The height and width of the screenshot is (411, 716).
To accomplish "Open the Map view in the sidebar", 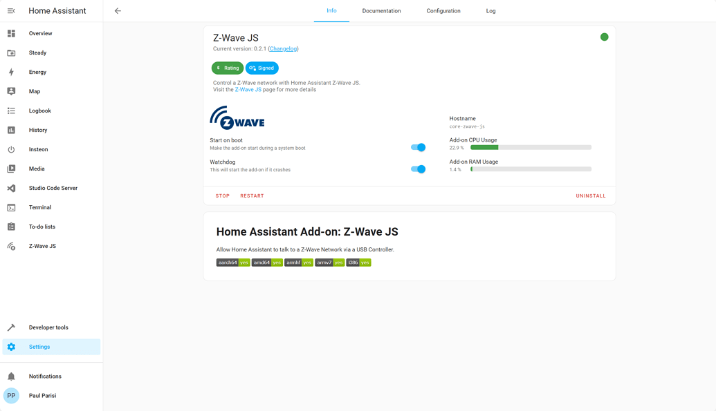I will pos(34,91).
